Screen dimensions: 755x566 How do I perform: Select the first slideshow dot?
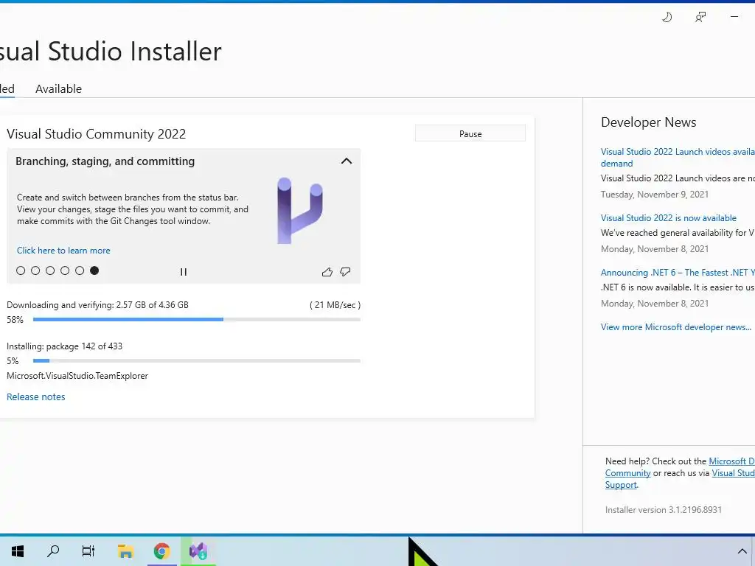(x=21, y=270)
